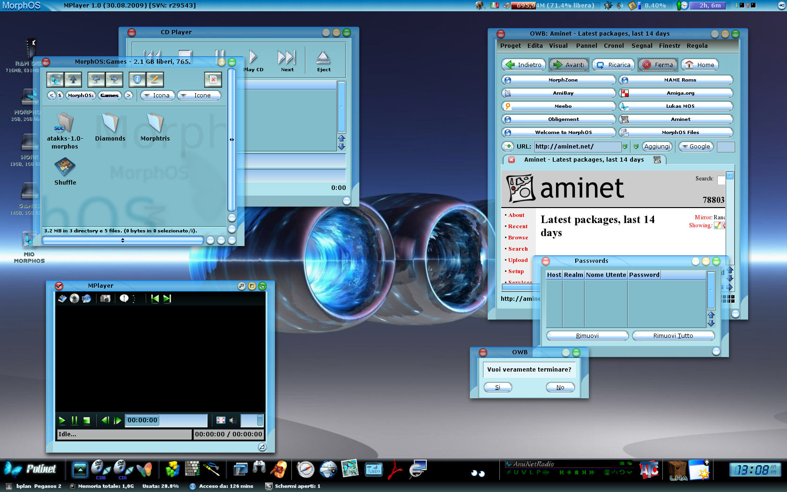
Task: Open DVD disc icon in MPlayer toolbar
Action: (x=74, y=298)
